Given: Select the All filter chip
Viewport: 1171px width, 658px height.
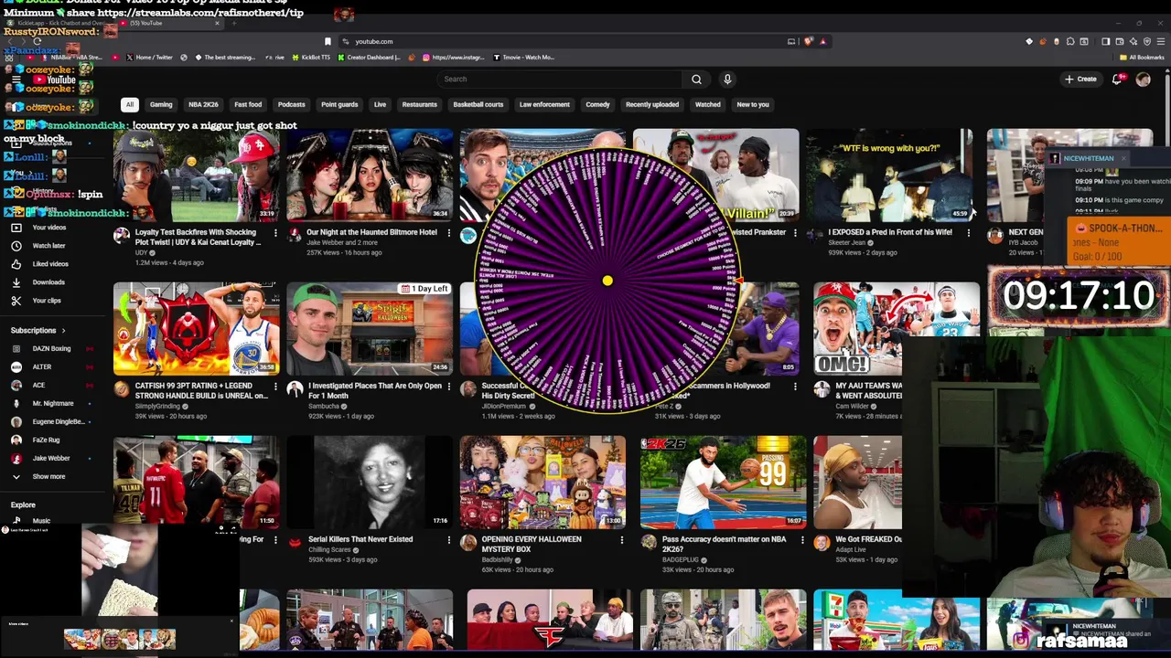Looking at the screenshot, I should [x=130, y=104].
